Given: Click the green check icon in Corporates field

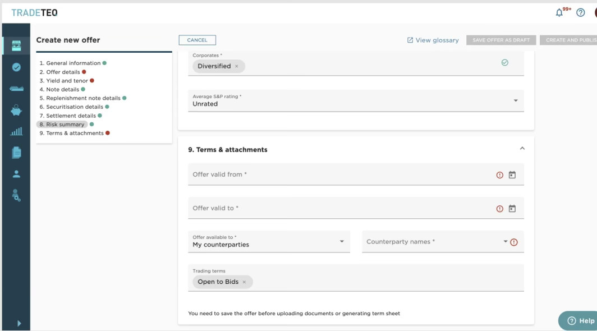Looking at the screenshot, I should pyautogui.click(x=505, y=62).
